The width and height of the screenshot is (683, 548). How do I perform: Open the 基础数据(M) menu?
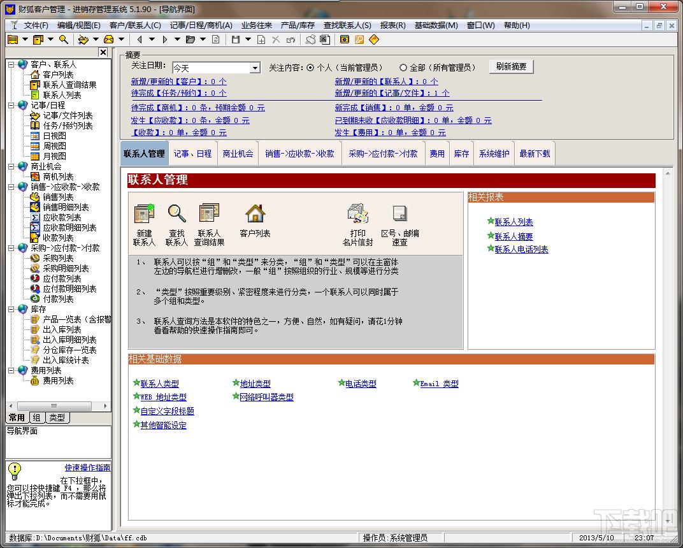436,25
